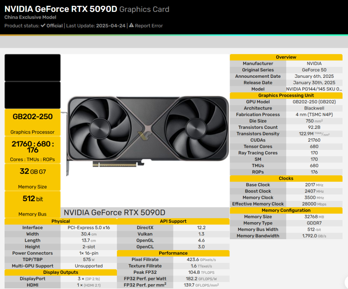
Task: Click the OpenGL value 4.6
Action: point(201,240)
